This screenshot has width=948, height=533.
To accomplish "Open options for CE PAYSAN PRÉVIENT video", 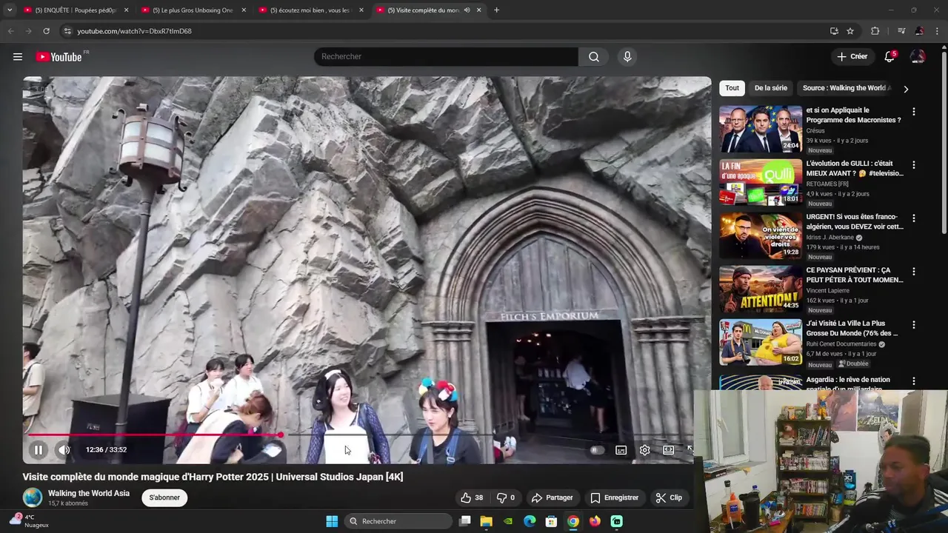I will [913, 272].
